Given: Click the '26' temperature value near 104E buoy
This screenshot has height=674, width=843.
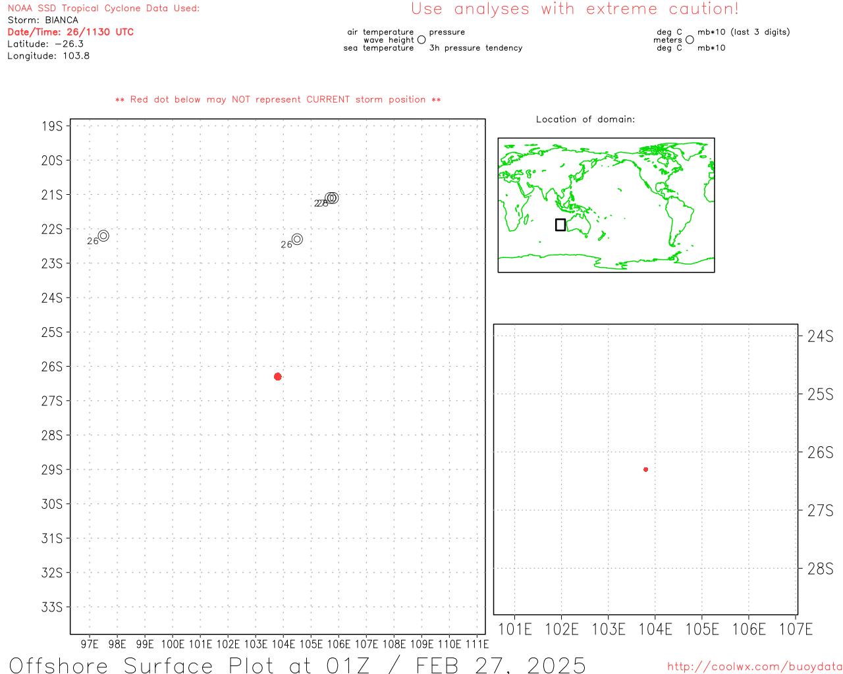Looking at the screenshot, I should pyautogui.click(x=286, y=245).
